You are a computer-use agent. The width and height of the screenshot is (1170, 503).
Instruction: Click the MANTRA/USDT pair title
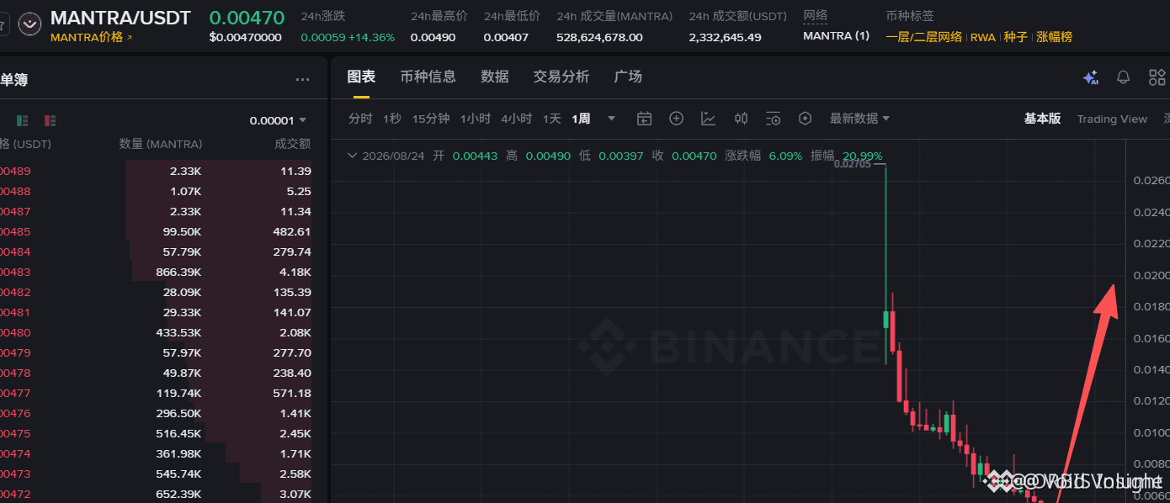click(120, 17)
